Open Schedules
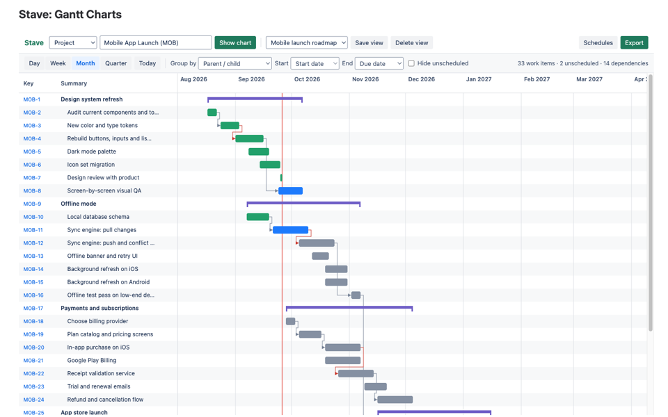This screenshot has height=417, width=668. tap(598, 42)
